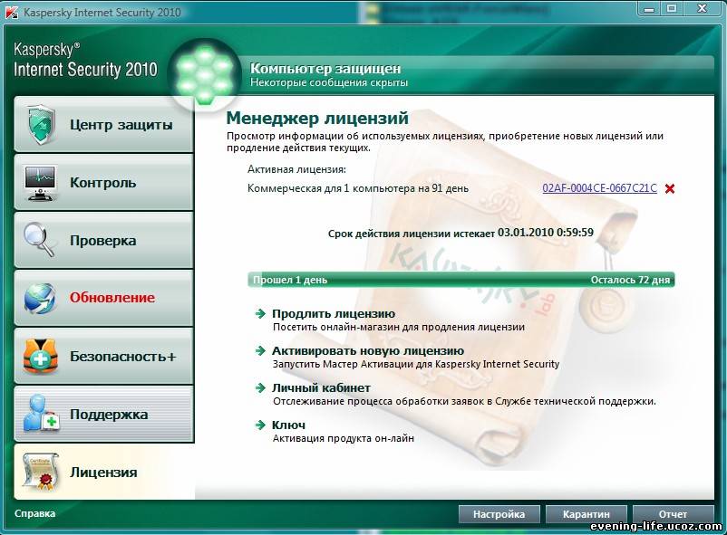This screenshot has height=535, width=727.
Task: Click the green arrow next to Личный кабинет
Action: point(260,387)
